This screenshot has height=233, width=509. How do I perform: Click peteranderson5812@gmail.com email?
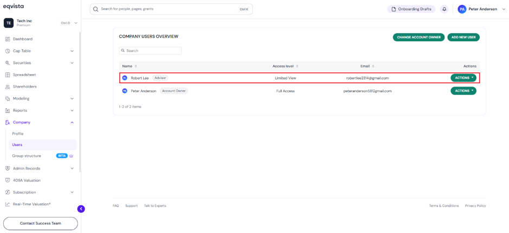[368, 91]
